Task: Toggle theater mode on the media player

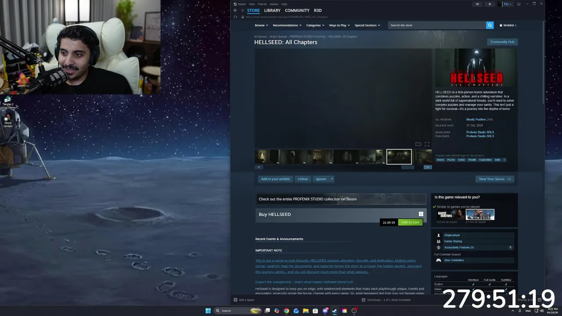Action: click(418, 144)
